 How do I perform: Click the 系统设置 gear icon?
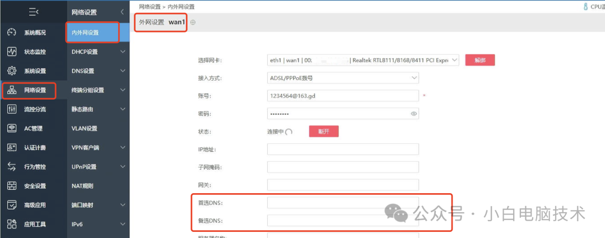pos(12,71)
